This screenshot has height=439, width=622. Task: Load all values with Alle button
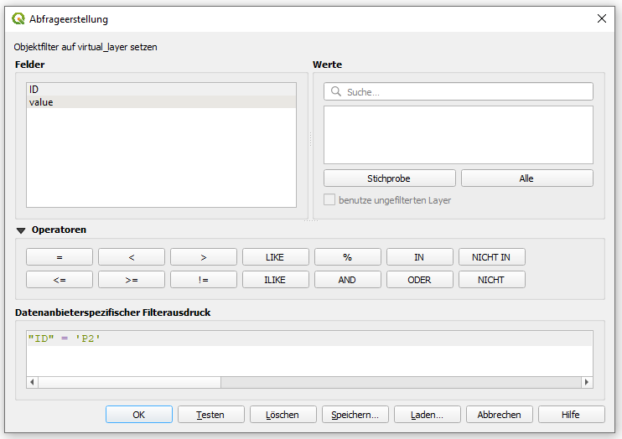(x=526, y=178)
